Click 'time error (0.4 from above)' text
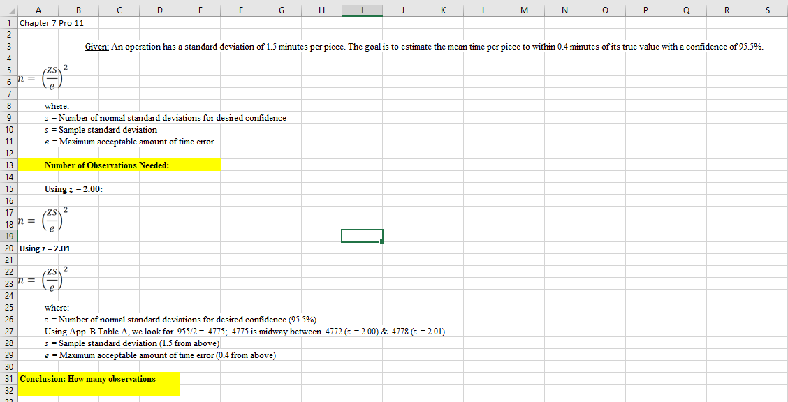 [160, 355]
